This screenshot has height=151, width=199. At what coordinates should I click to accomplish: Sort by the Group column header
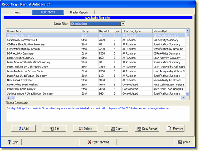[89, 31]
